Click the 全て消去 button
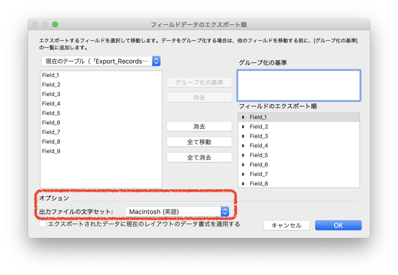The width and height of the screenshot is (398, 275). pos(199,157)
